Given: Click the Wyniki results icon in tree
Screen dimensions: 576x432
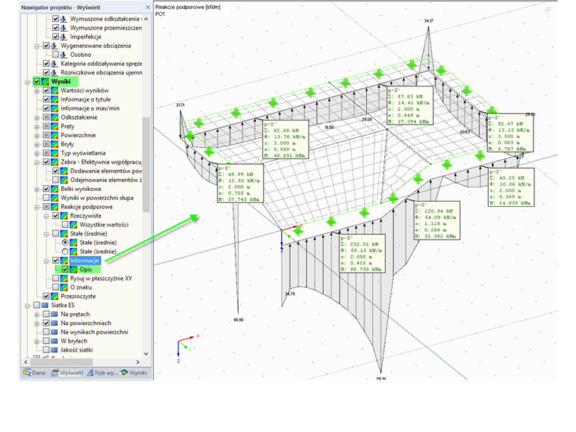Looking at the screenshot, I should coord(45,82).
